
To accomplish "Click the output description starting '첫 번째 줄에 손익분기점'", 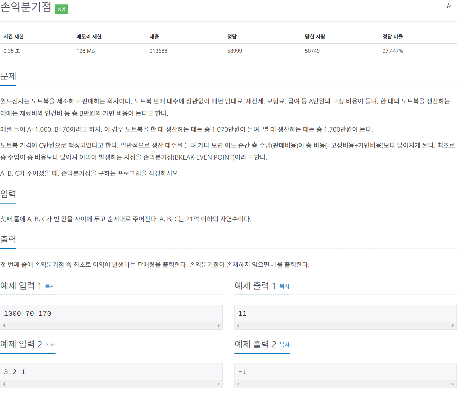I will tap(155, 265).
